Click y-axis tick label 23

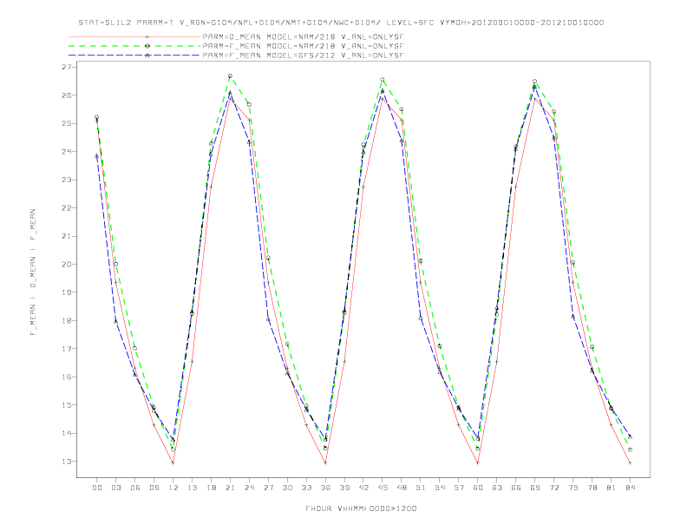point(67,180)
